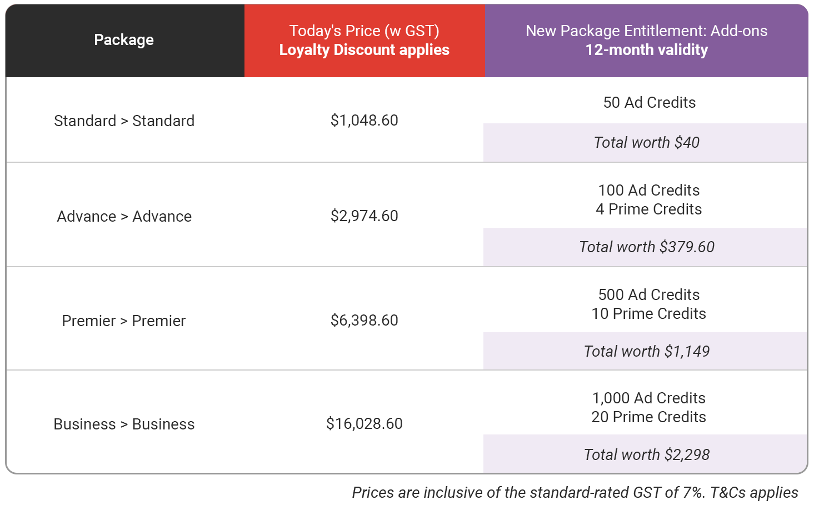The image size is (814, 505).
Task: Click the Total worth $2,298 cell
Action: tap(646, 454)
